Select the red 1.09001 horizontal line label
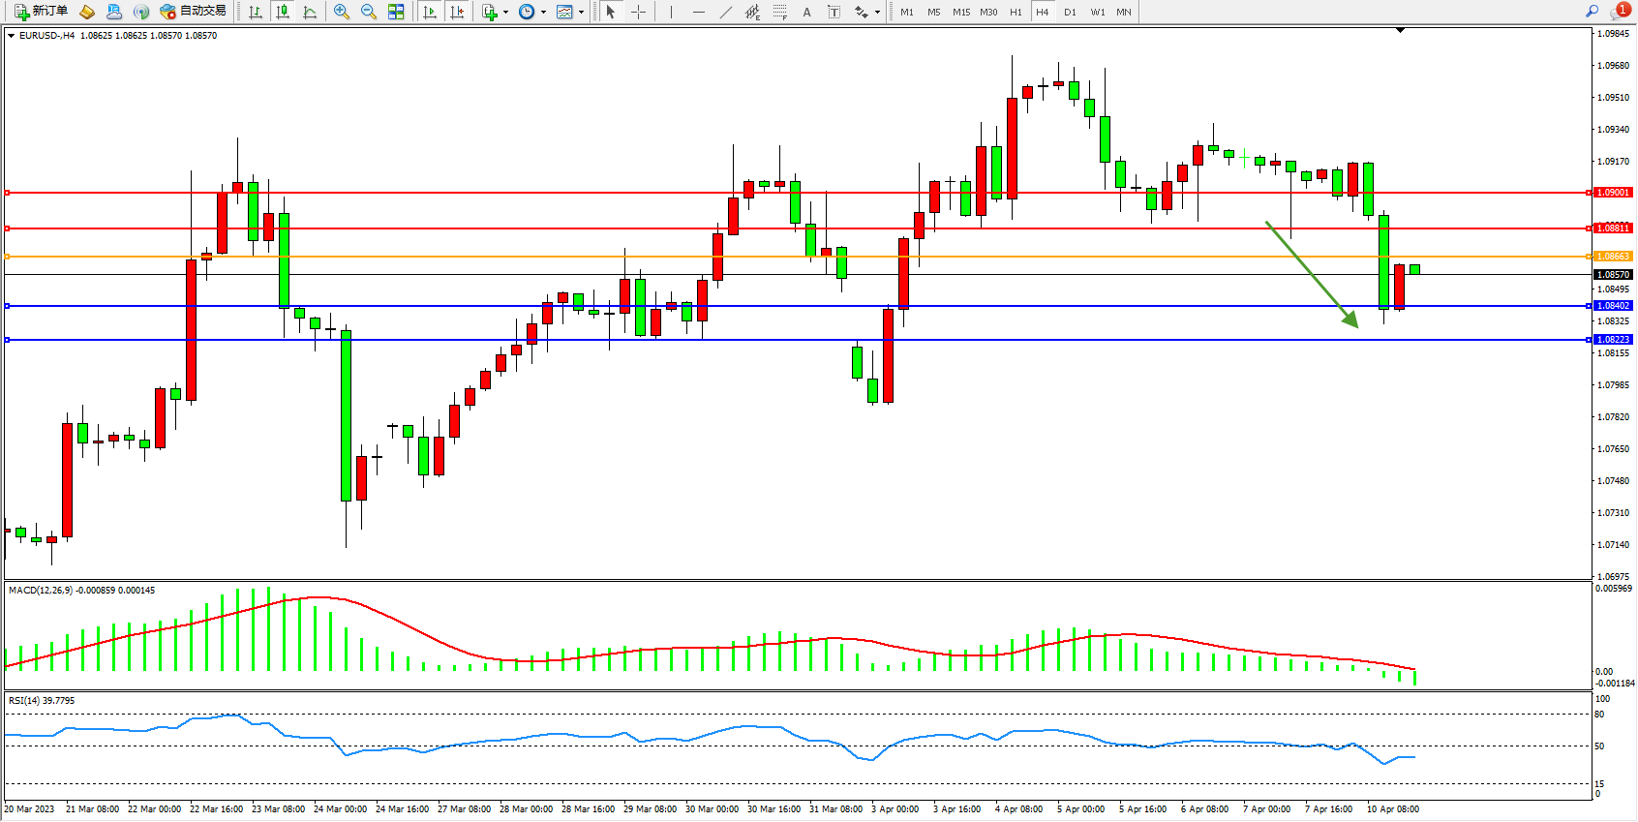Image resolution: width=1638 pixels, height=822 pixels. [x=1613, y=193]
